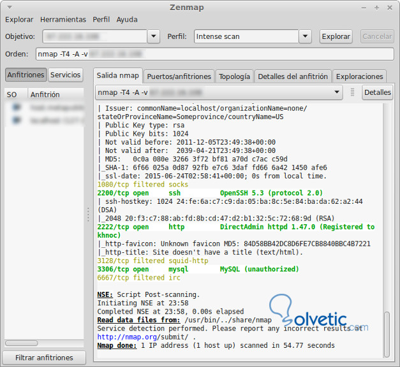This screenshot has width=400, height=367.
Task: Click the Explorar scan button
Action: [336, 36]
